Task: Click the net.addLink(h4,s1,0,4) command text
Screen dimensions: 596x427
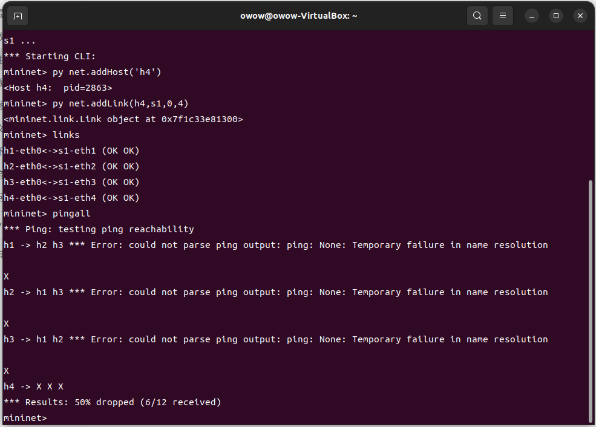Action: 124,103
